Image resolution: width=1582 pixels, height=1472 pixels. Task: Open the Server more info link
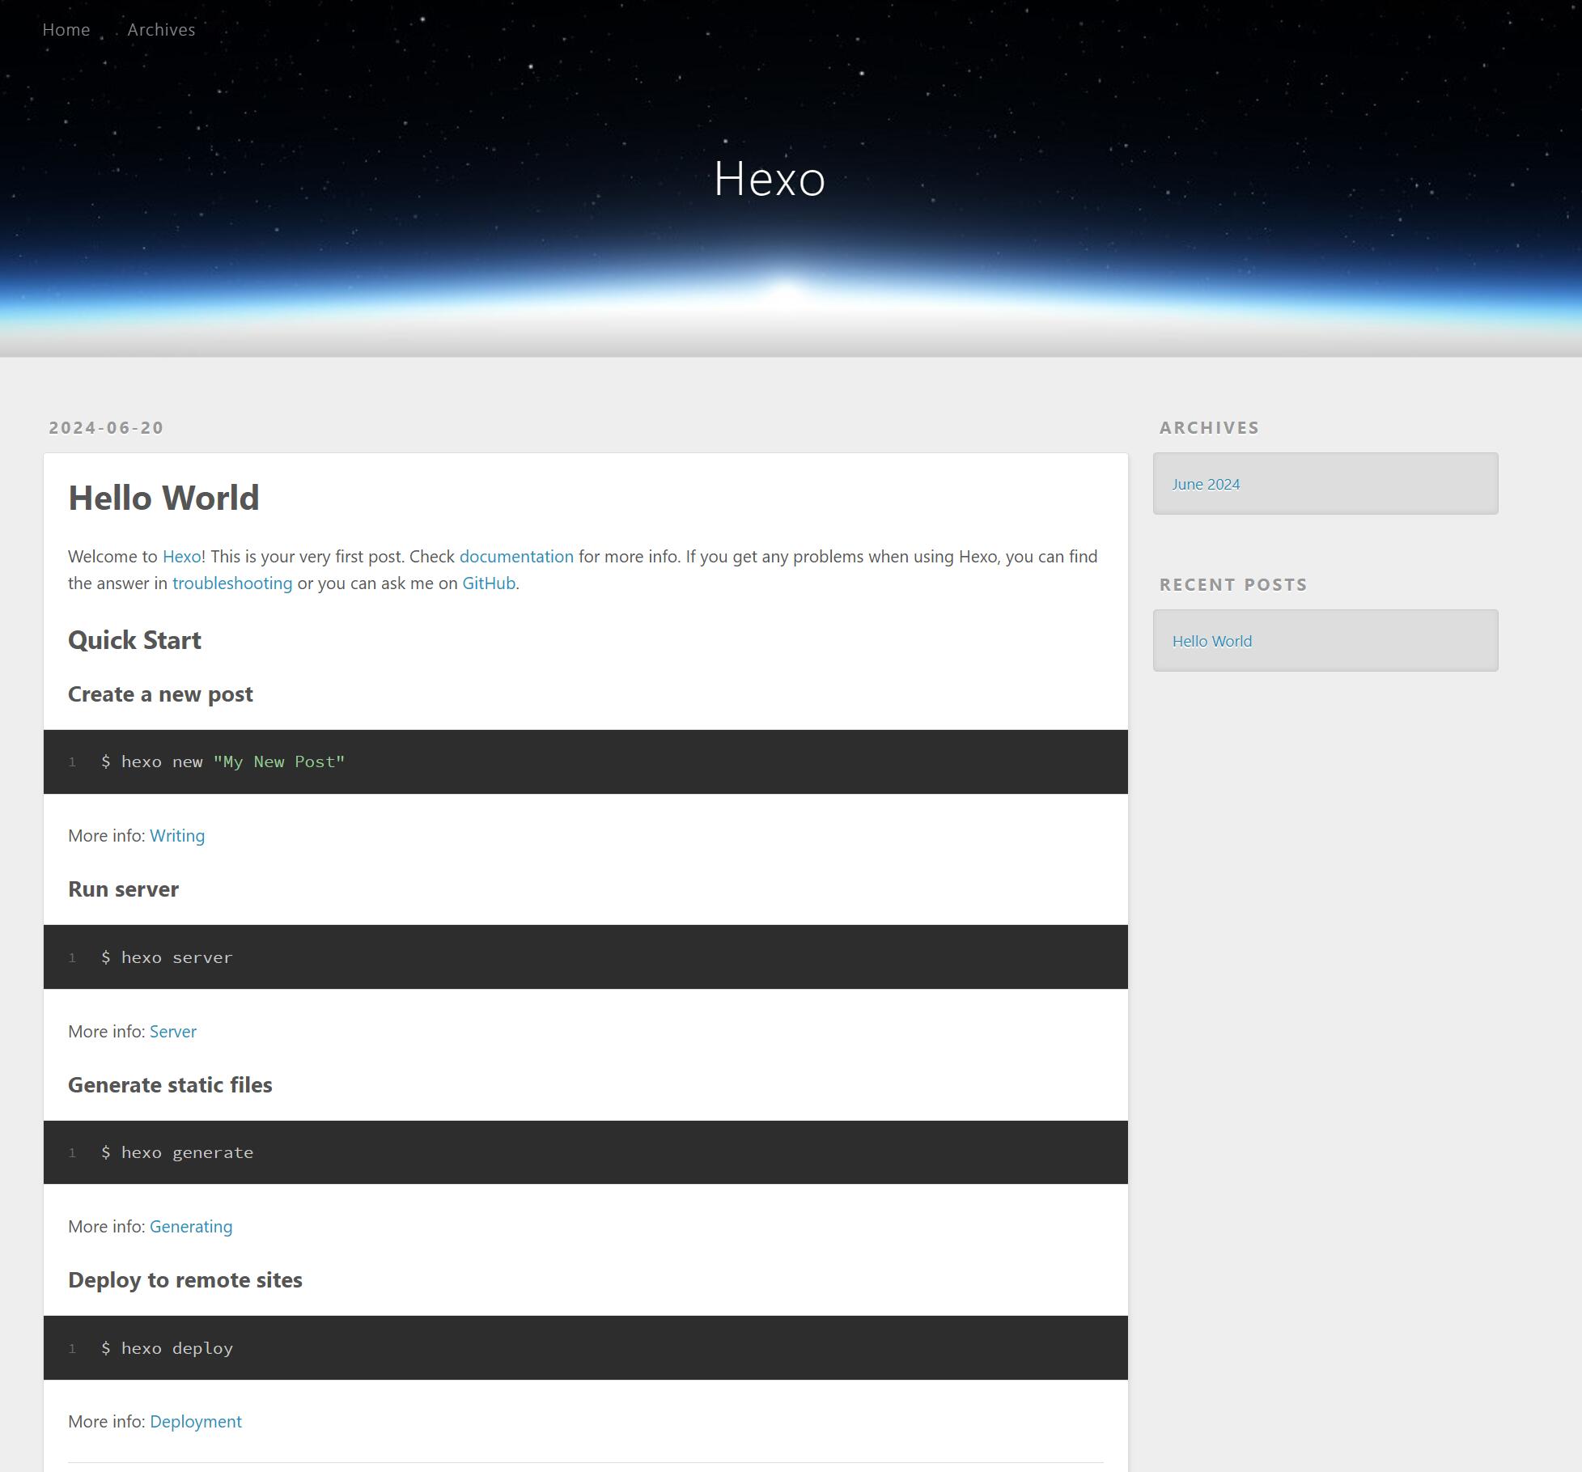tap(173, 1032)
